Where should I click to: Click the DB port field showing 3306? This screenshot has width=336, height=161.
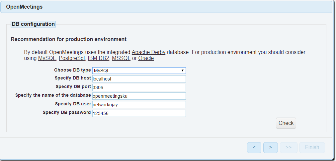[x=139, y=87]
